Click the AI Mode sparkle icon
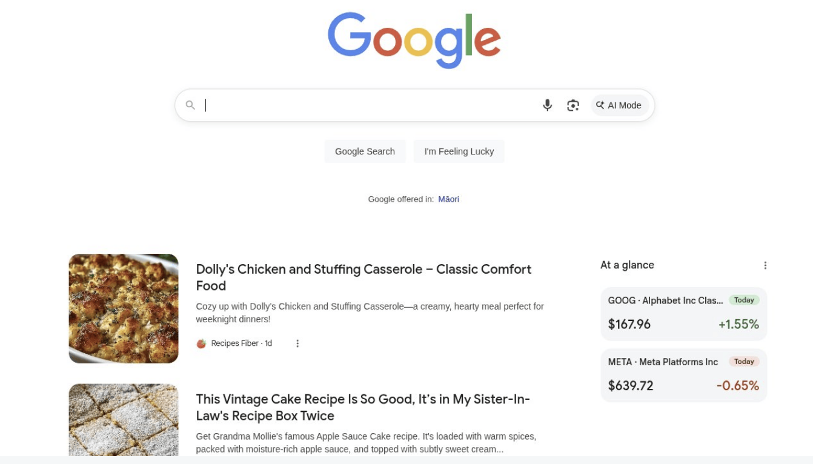Screen dimensions: 813x464 pyautogui.click(x=600, y=105)
